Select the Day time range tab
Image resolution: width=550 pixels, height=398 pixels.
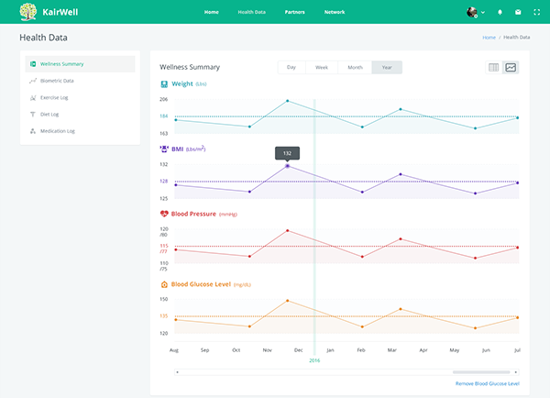(291, 67)
